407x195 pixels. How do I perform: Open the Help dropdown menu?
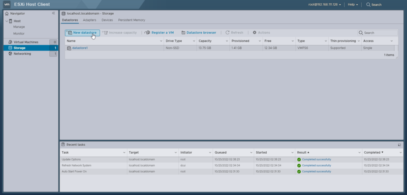click(353, 5)
